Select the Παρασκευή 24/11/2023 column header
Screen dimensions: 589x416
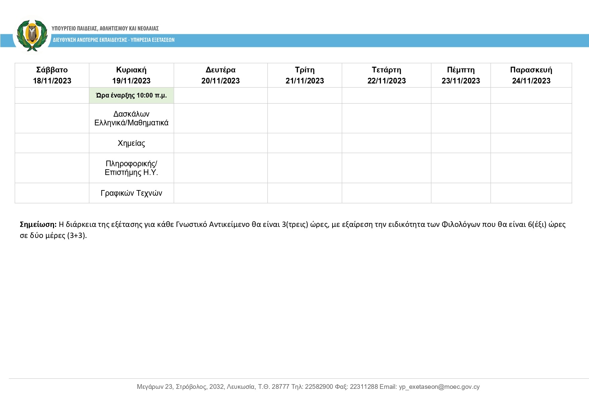coord(531,75)
